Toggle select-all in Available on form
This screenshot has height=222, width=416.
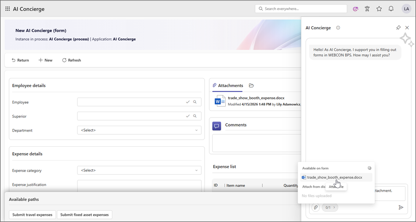[370, 168]
